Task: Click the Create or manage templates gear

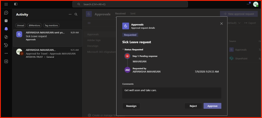Action: click(89, 115)
